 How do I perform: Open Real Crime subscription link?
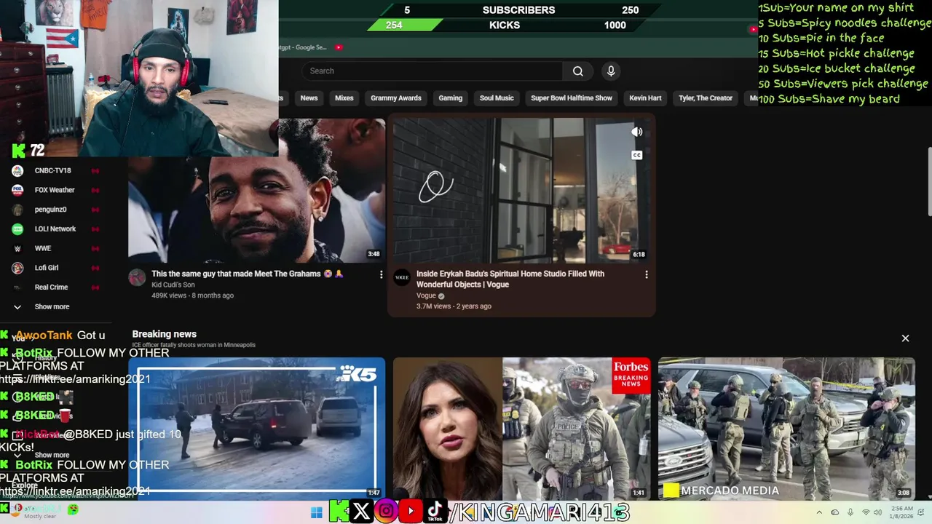51,287
